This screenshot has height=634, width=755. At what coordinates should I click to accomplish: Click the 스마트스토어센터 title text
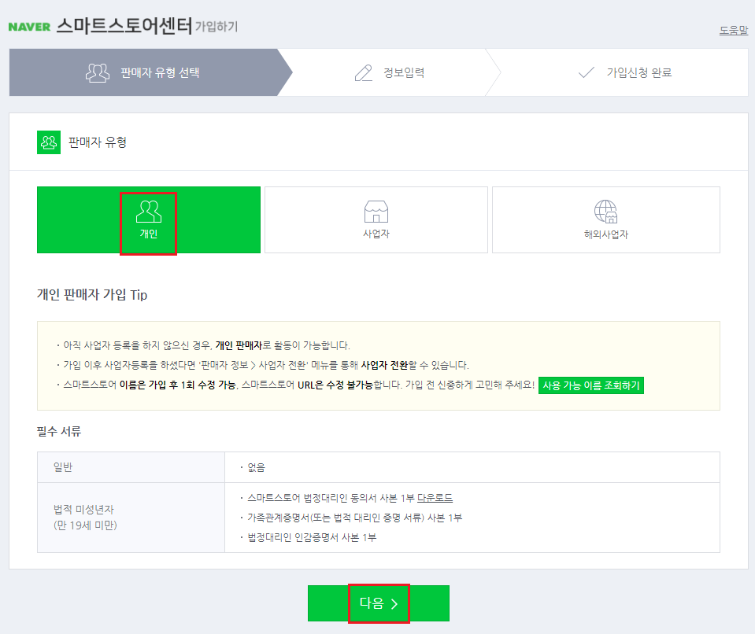(124, 25)
